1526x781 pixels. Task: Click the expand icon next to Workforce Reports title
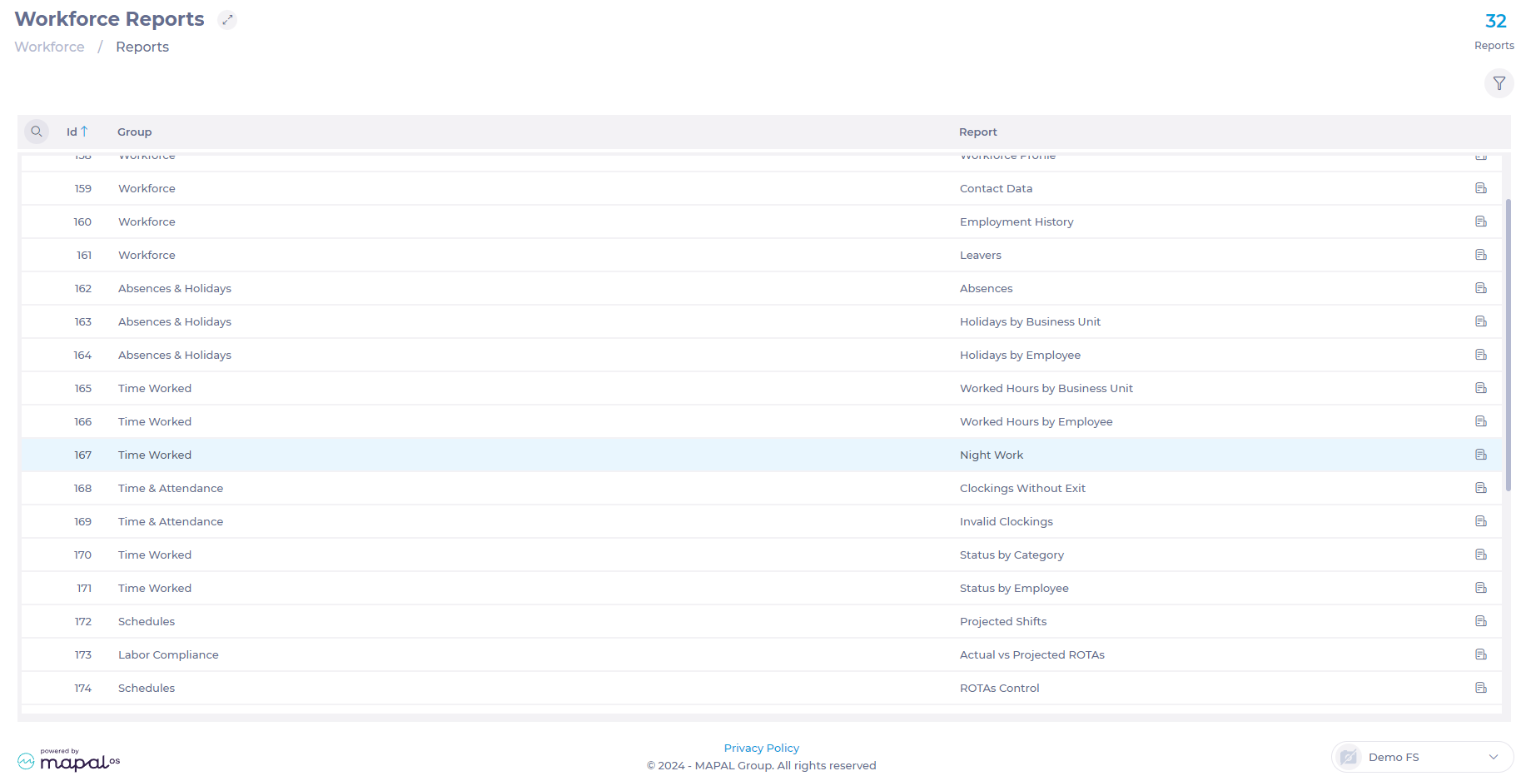click(227, 20)
